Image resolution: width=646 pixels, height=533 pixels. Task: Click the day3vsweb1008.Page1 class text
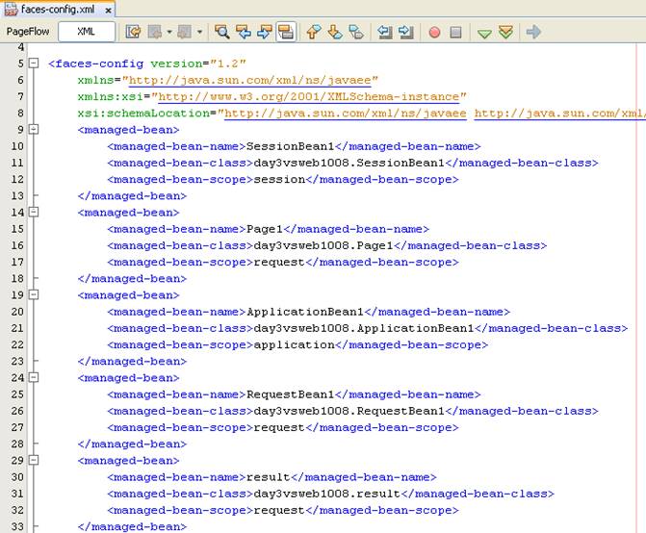tap(323, 245)
